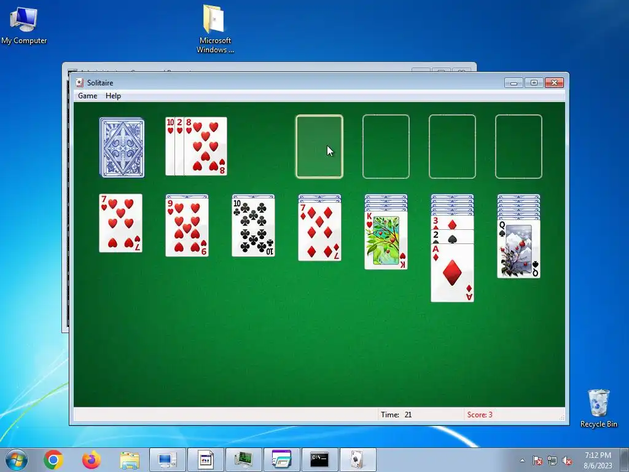Open the taskbar clock and date
The image size is (629, 472).
598,460
